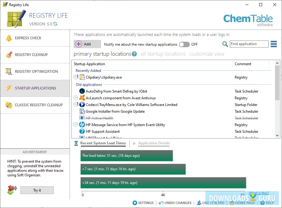Image resolution: width=282 pixels, height=208 pixels.
Task: Click the Google Installer icon
Action: (x=82, y=111)
